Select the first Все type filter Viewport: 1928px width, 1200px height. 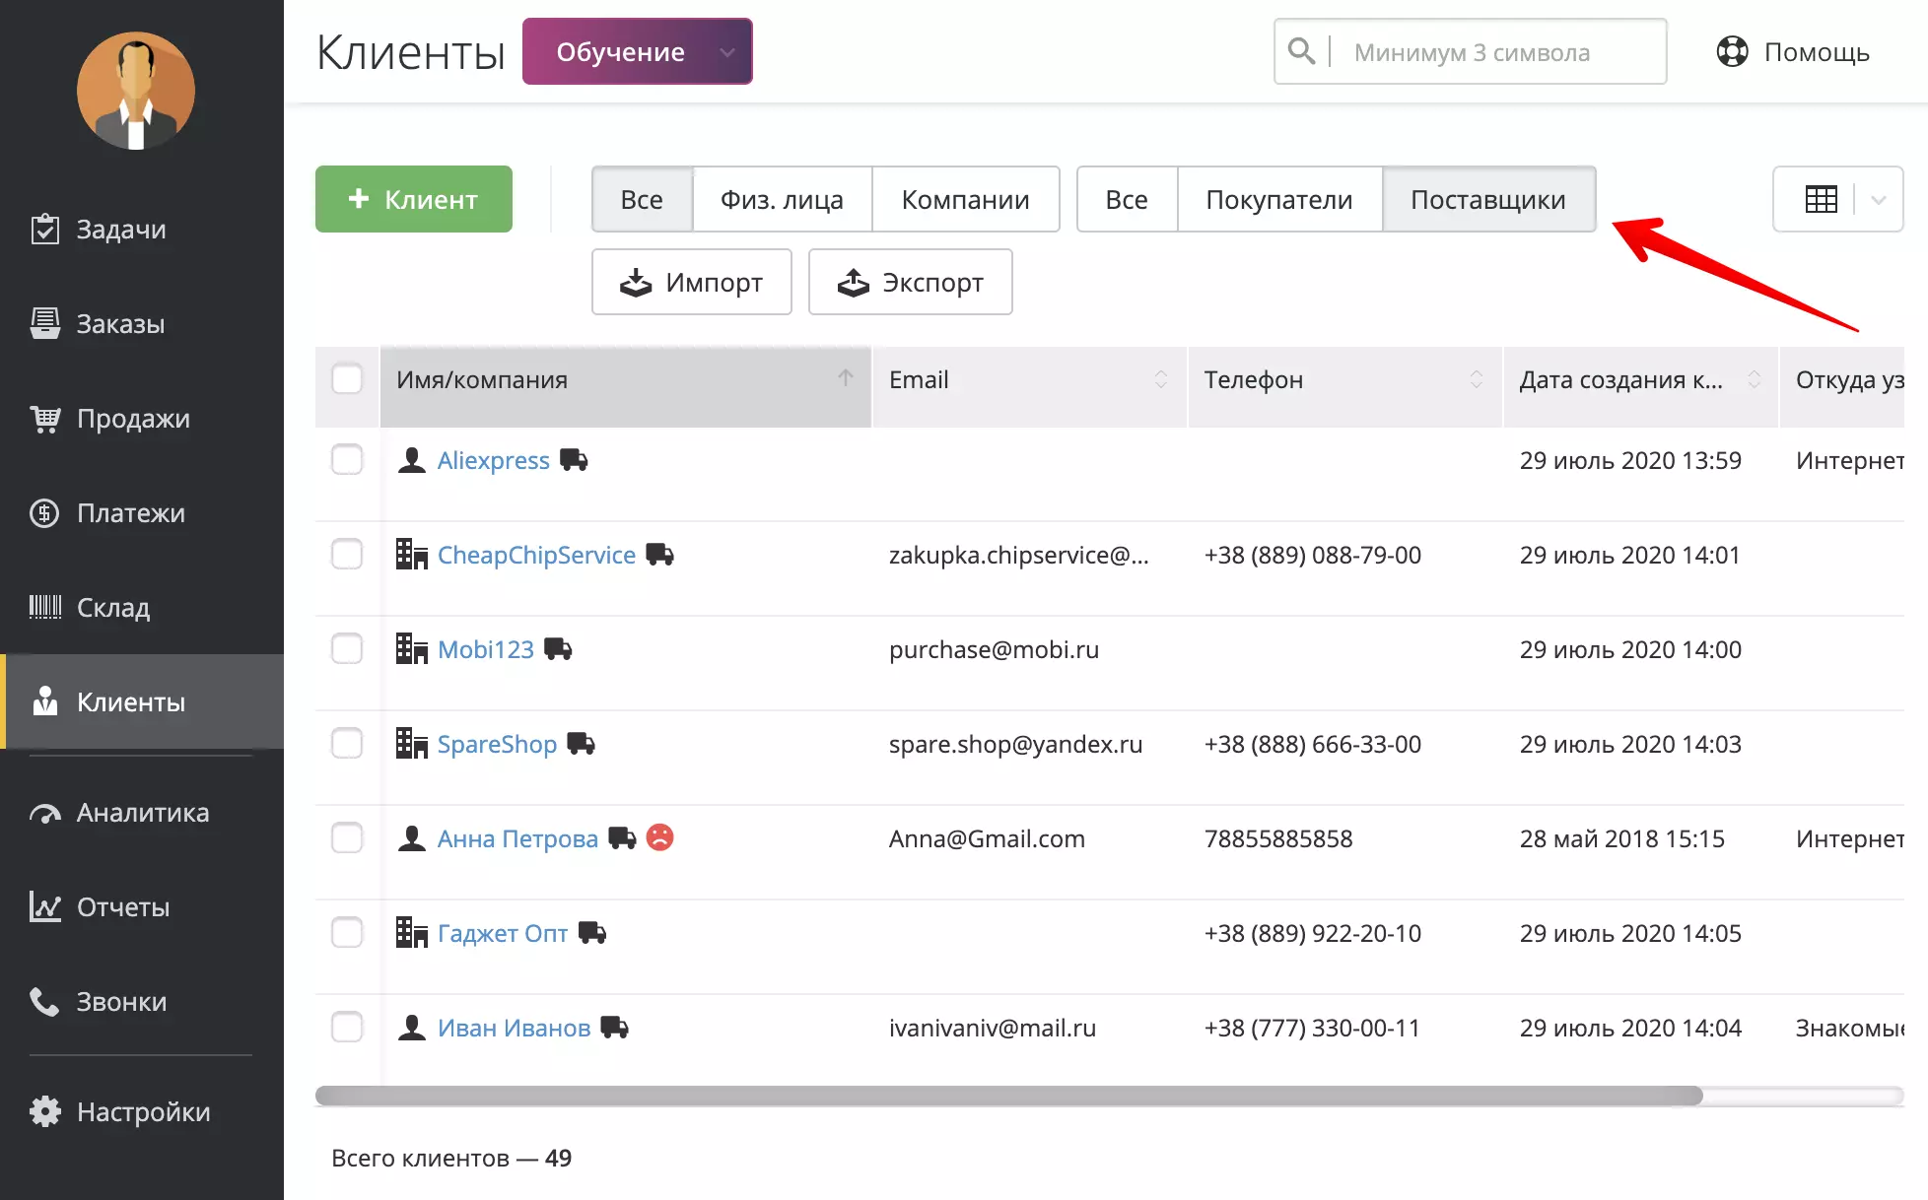click(x=642, y=199)
